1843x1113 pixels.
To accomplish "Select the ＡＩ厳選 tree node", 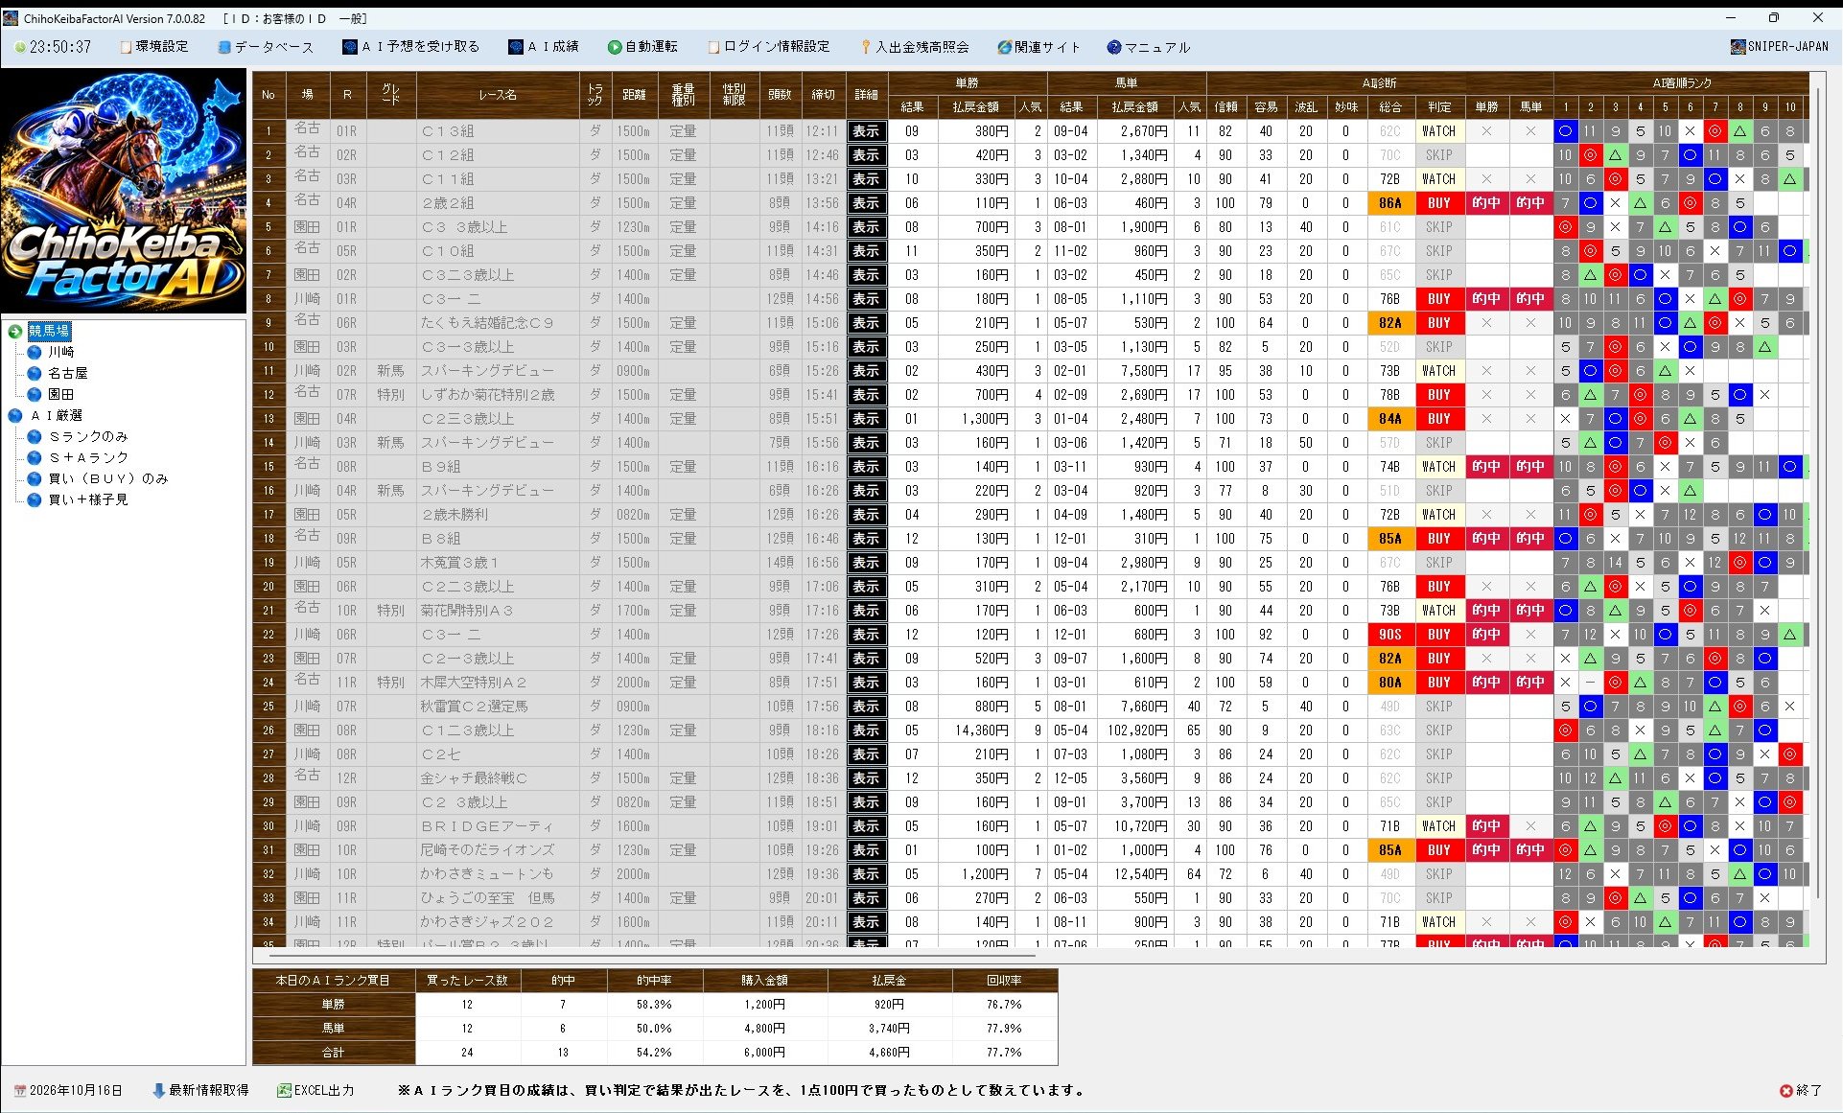I will tap(57, 415).
